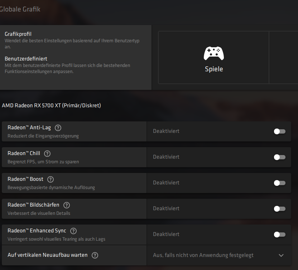Click the Radeon Enhanced Sync label

[x=37, y=231]
